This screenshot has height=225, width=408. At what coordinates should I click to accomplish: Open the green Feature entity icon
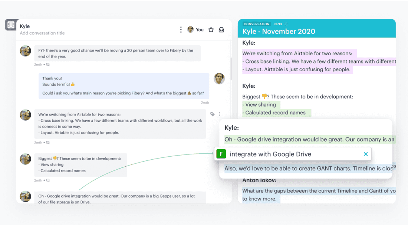[x=221, y=153]
